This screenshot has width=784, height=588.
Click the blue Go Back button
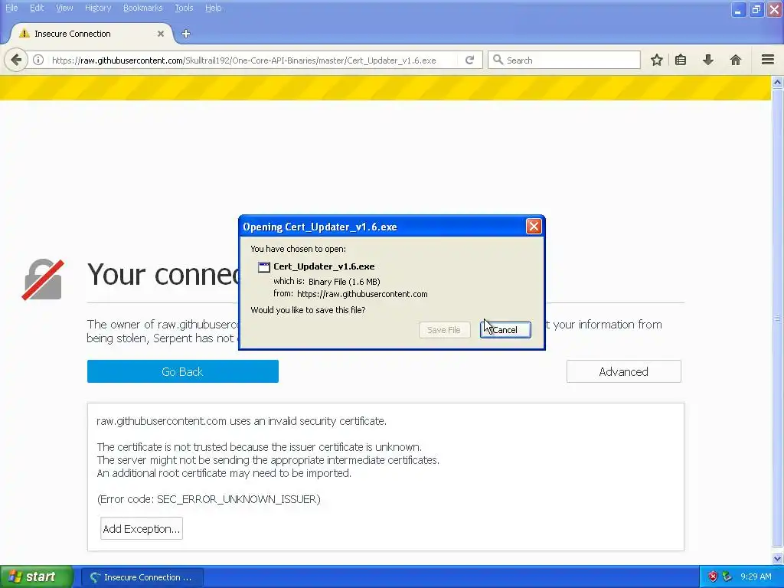pyautogui.click(x=182, y=371)
